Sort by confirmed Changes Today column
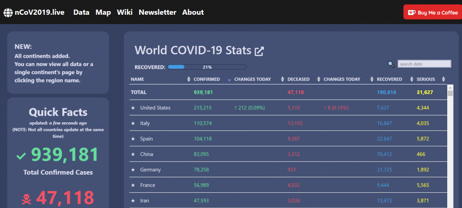Image resolution: width=462 pixels, height=208 pixels. pos(282,79)
